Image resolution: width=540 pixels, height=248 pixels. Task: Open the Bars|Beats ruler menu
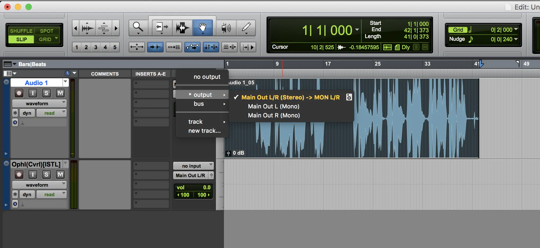pyautogui.click(x=10, y=64)
